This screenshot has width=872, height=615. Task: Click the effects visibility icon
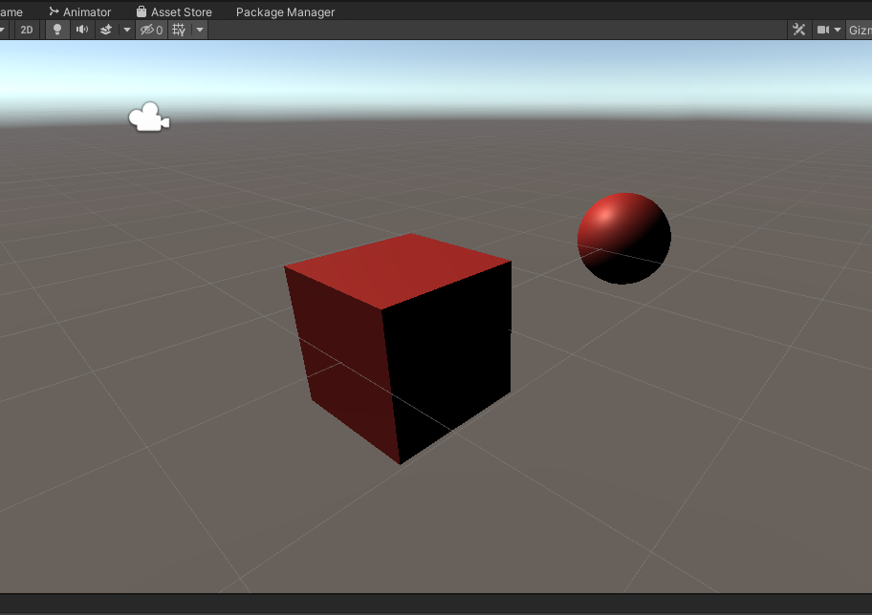(105, 30)
